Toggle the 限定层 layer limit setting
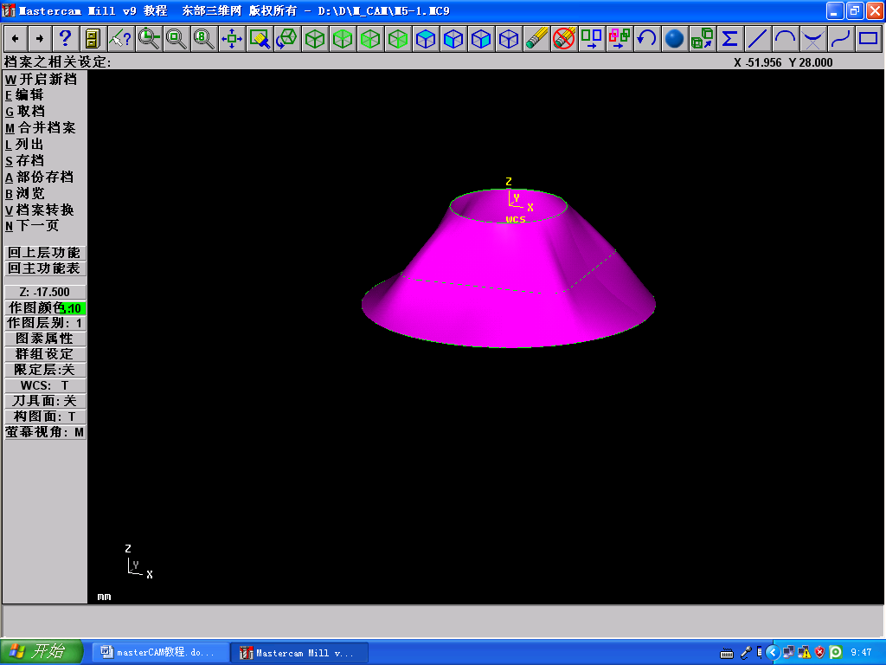This screenshot has width=886, height=665. pyautogui.click(x=45, y=370)
